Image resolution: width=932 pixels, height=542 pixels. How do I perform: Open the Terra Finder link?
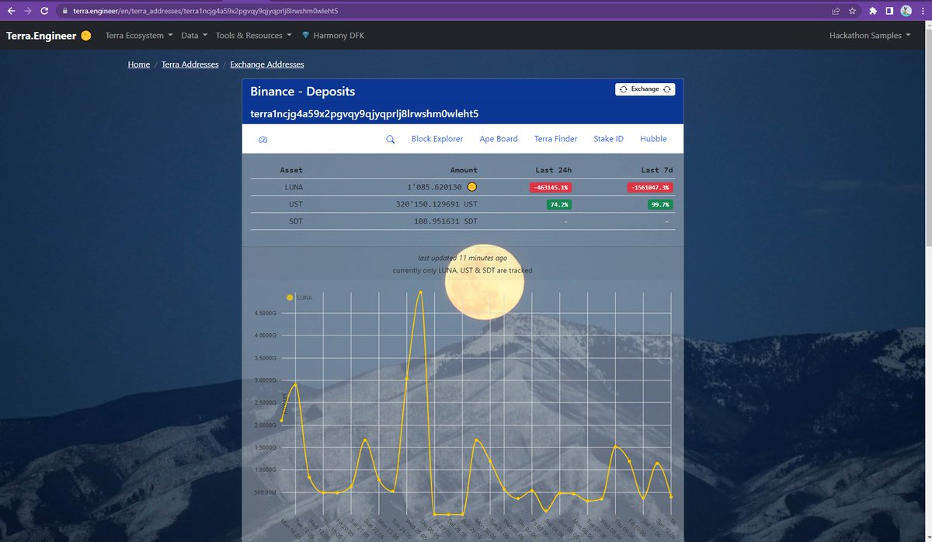pos(555,139)
